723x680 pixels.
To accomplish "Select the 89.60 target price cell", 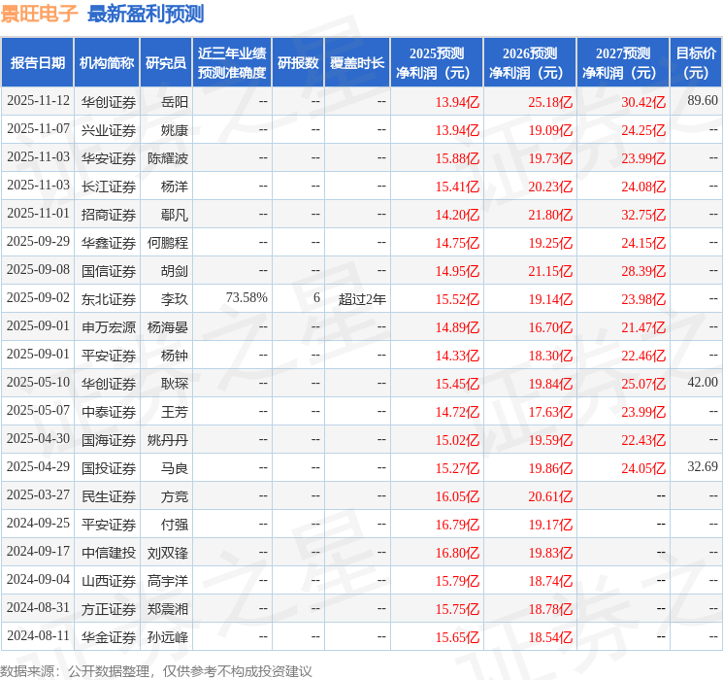I will tap(703, 101).
